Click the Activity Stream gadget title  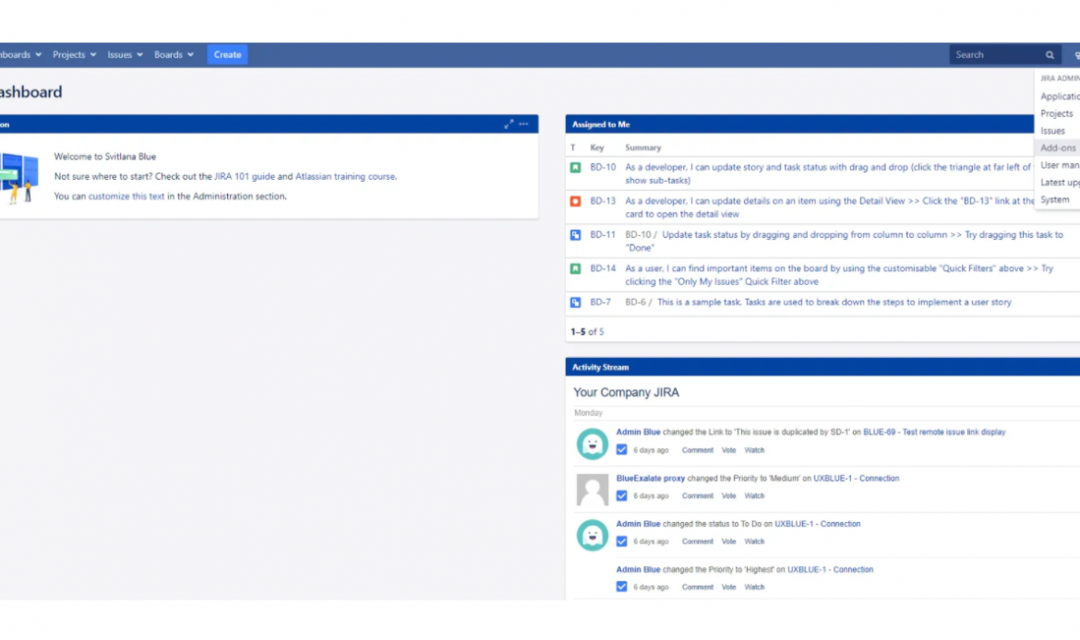pyautogui.click(x=600, y=367)
